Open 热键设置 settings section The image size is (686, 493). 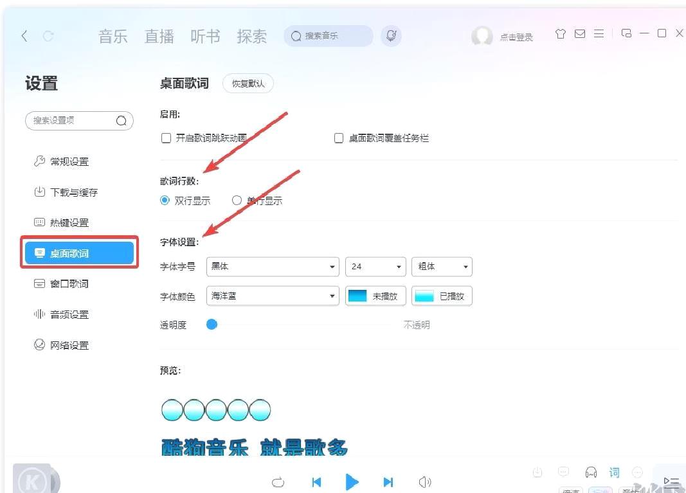coord(61,222)
